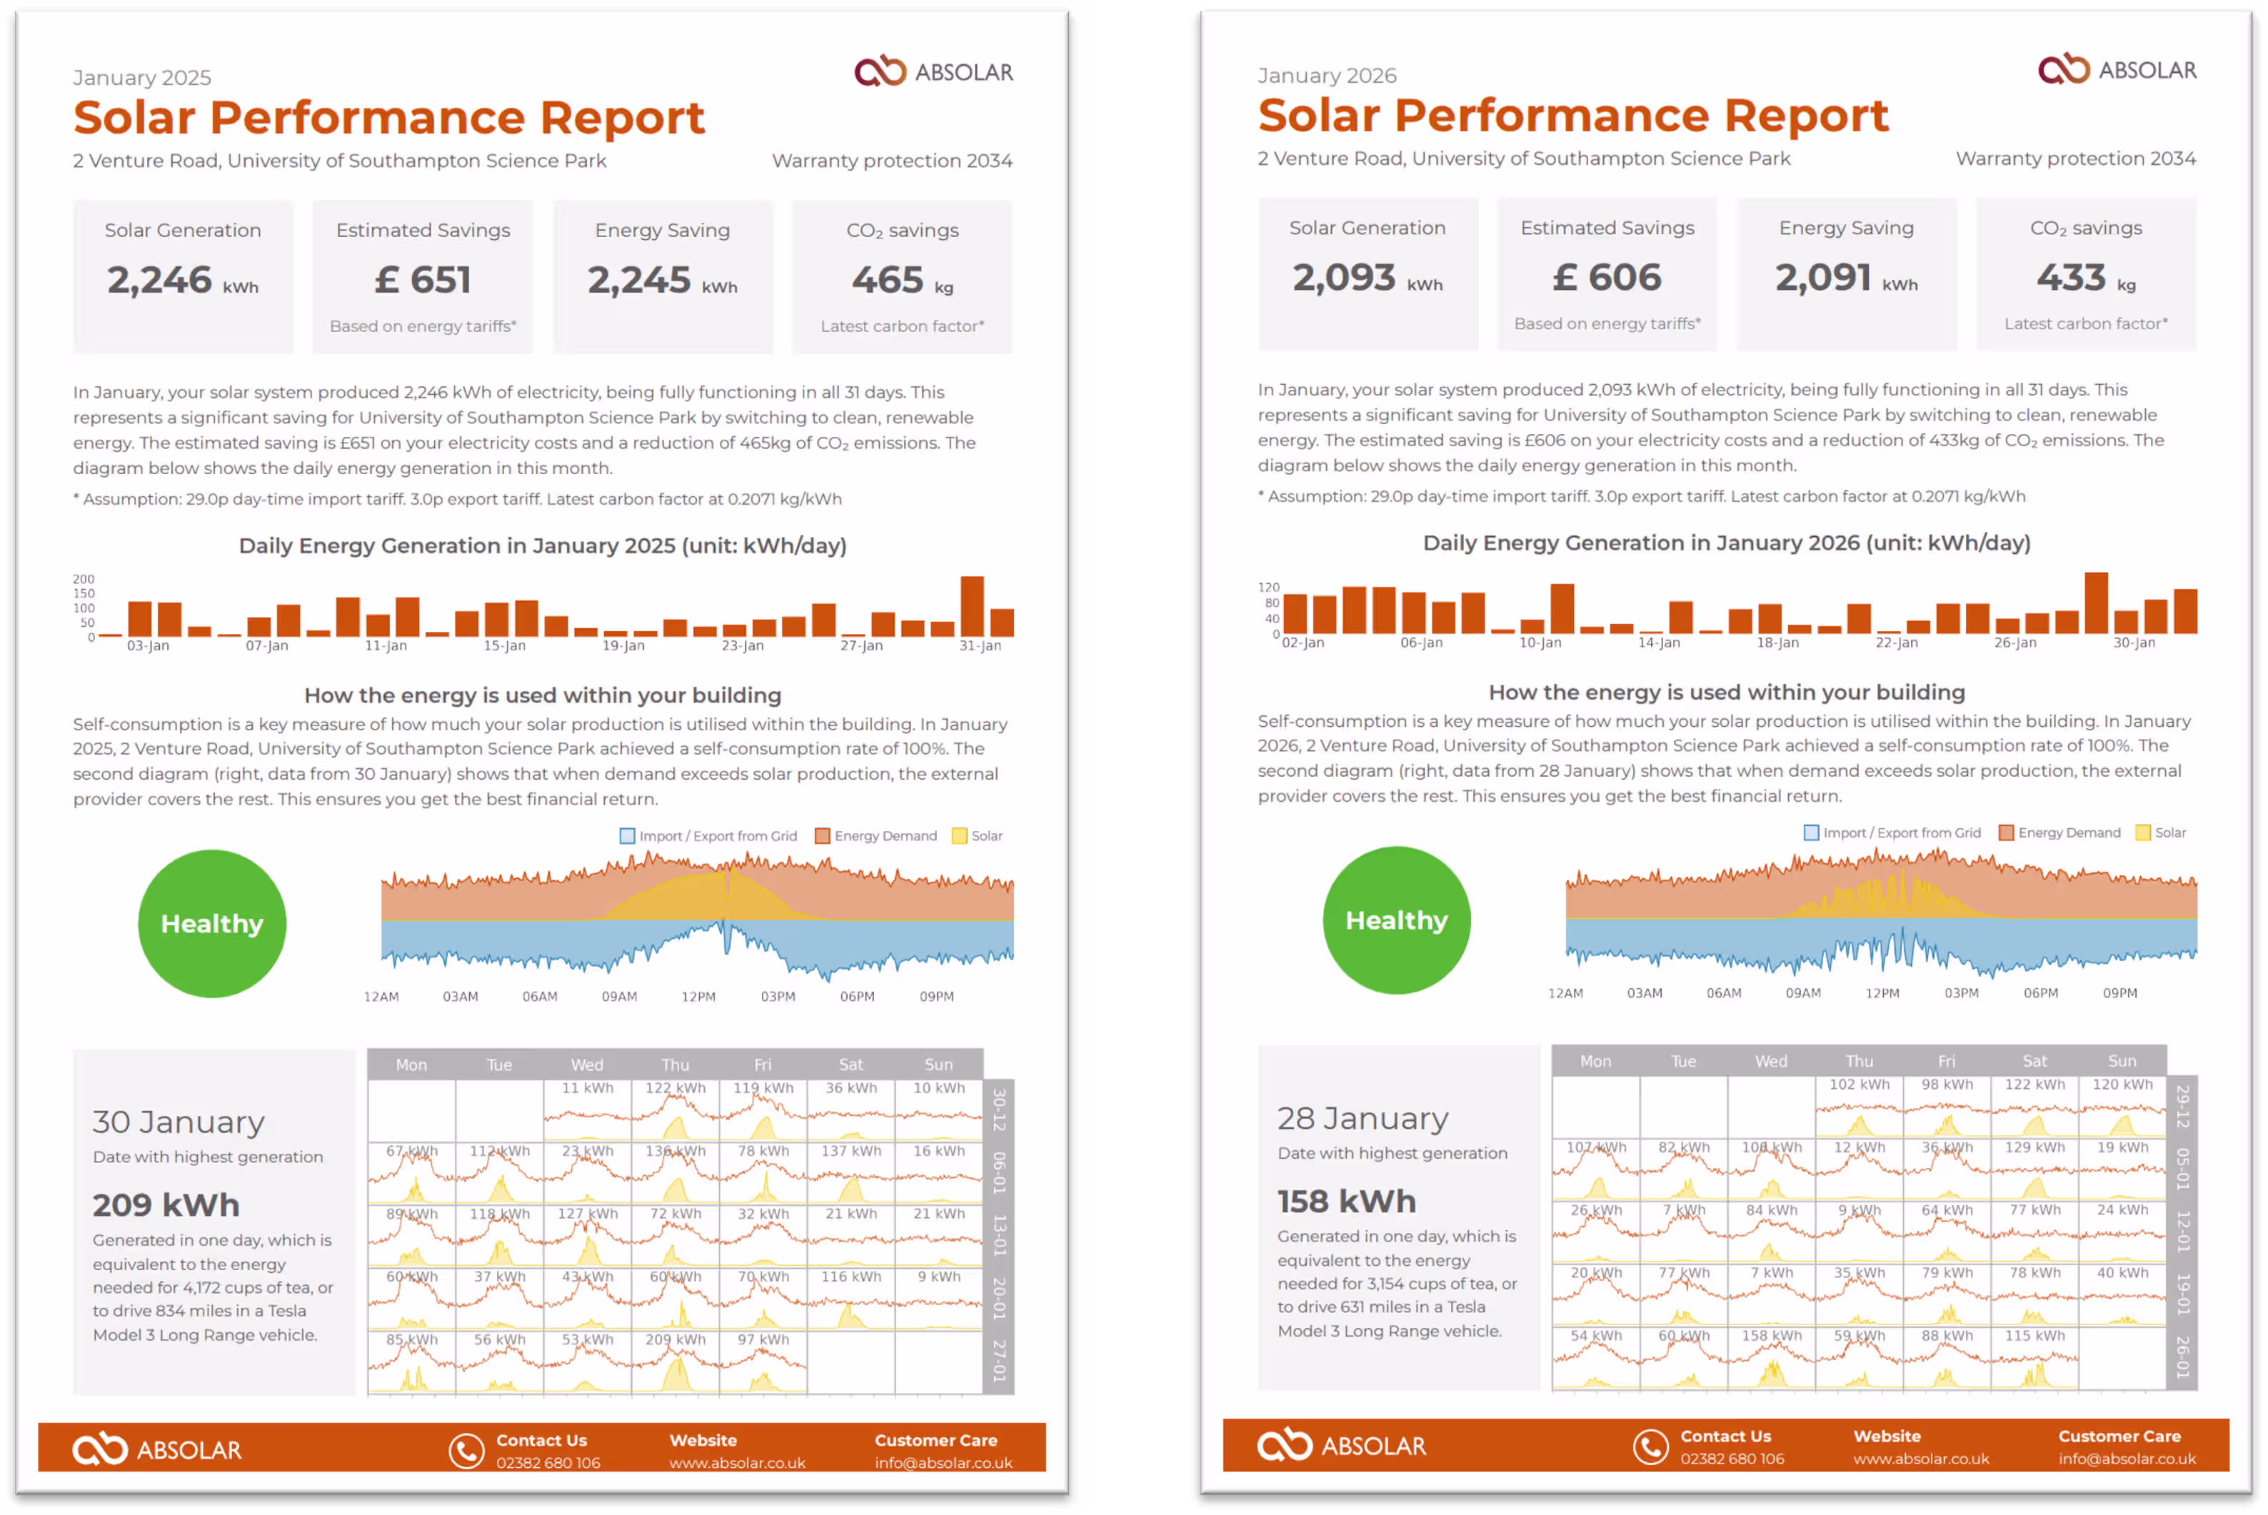
Task: Click the Absolar logo on January 2025 report header
Action: (933, 71)
